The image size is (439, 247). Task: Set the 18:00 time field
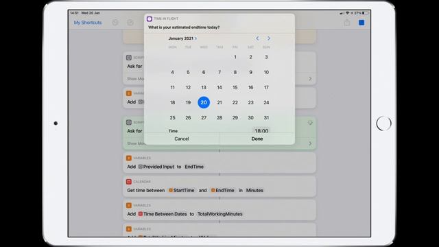coord(261,130)
